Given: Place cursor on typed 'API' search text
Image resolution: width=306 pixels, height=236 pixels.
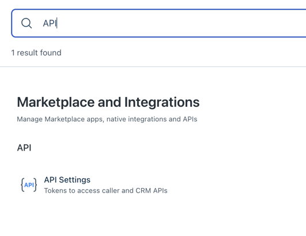Looking at the screenshot, I should click(x=50, y=23).
